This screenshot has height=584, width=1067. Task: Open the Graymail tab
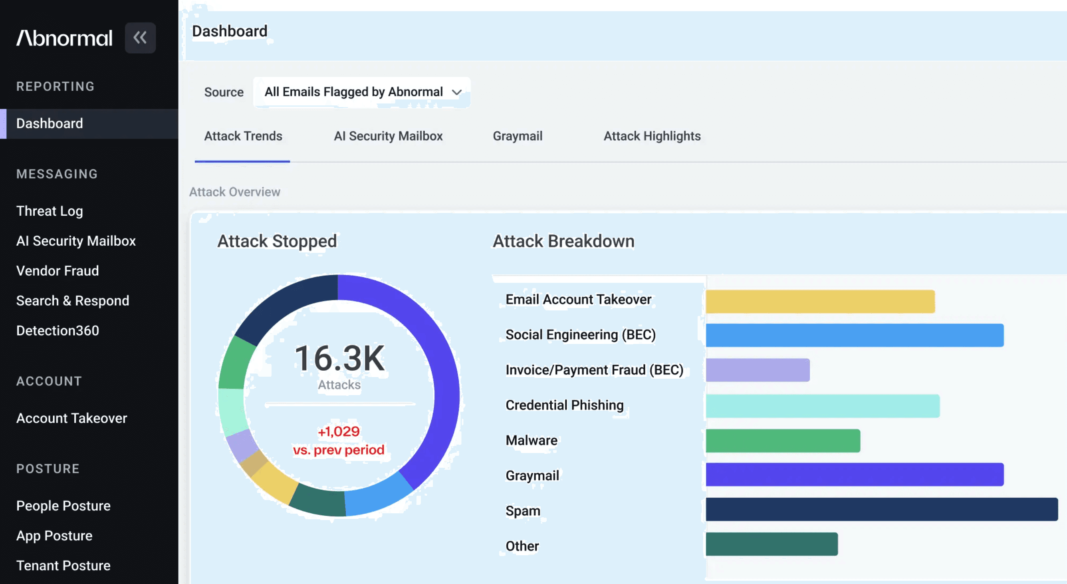(x=518, y=136)
